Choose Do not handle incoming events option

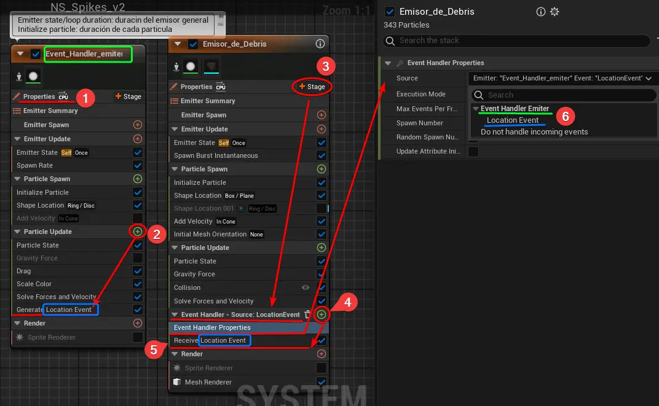(x=534, y=131)
